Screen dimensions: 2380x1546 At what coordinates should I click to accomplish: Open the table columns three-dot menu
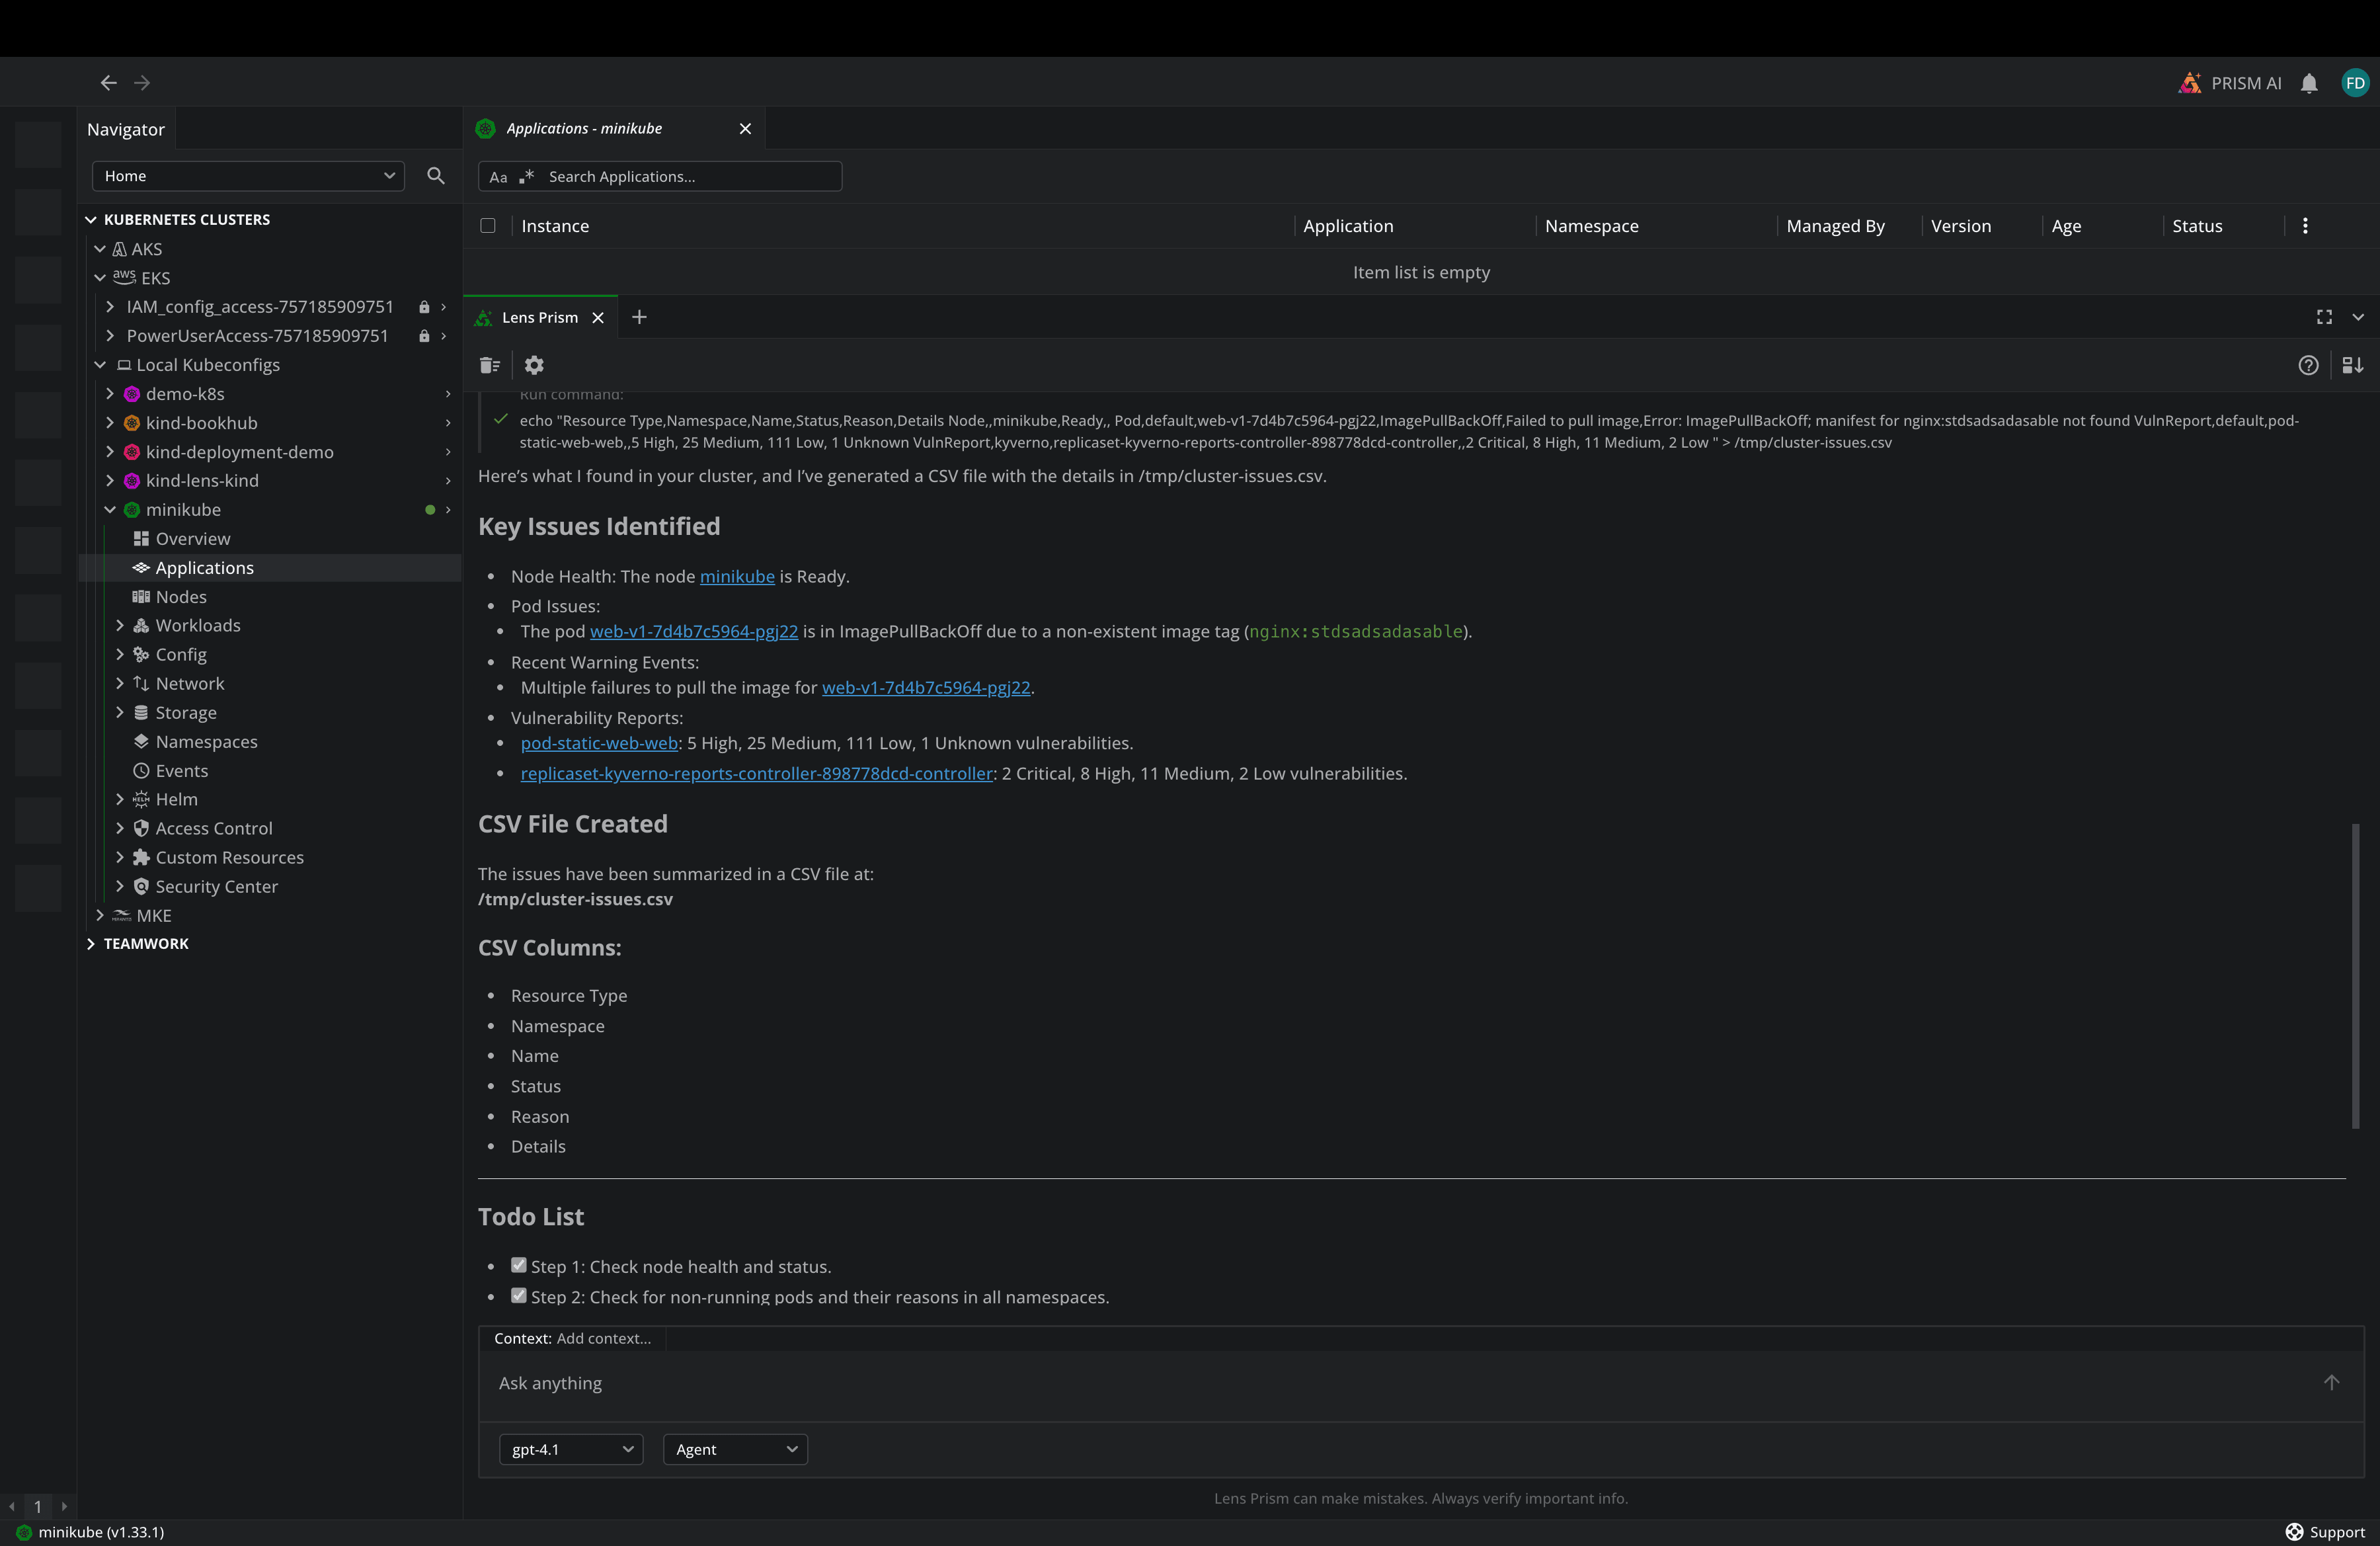tap(2305, 226)
